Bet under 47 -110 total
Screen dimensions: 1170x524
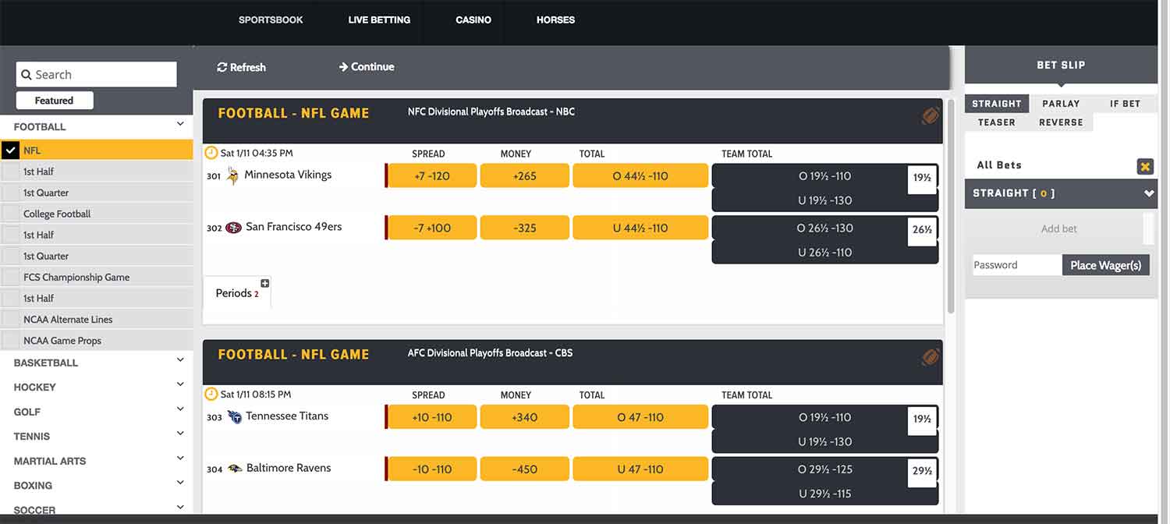(x=640, y=469)
